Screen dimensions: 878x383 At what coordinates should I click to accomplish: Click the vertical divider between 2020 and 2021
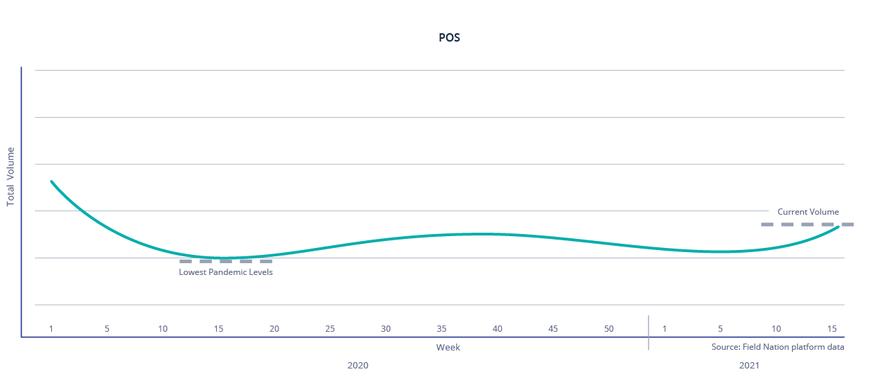pyautogui.click(x=649, y=332)
